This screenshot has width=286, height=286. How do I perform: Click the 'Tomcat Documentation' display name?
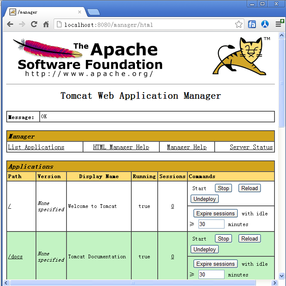[x=97, y=257]
